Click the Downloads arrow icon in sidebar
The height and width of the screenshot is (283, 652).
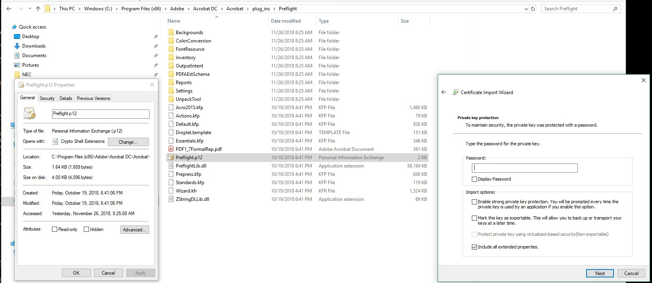tap(17, 46)
